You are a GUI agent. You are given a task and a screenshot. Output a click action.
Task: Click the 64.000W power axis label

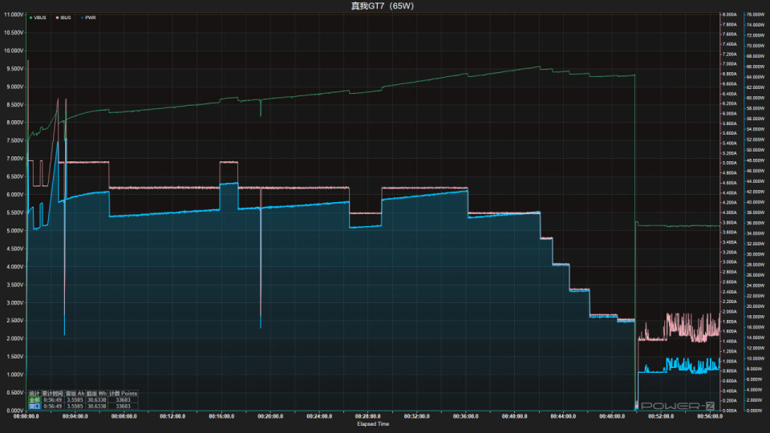[756, 77]
